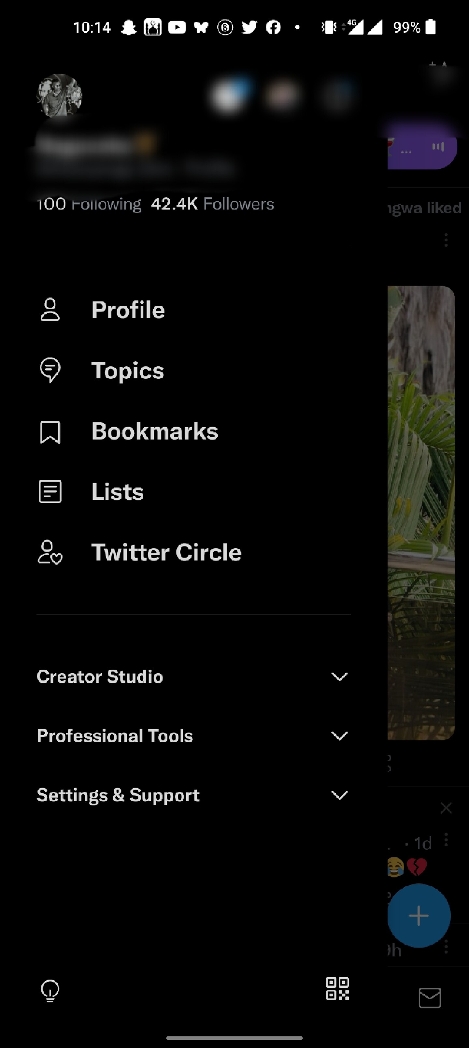Tap the palm tree tweet photo
The width and height of the screenshot is (469, 1048).
point(421,513)
